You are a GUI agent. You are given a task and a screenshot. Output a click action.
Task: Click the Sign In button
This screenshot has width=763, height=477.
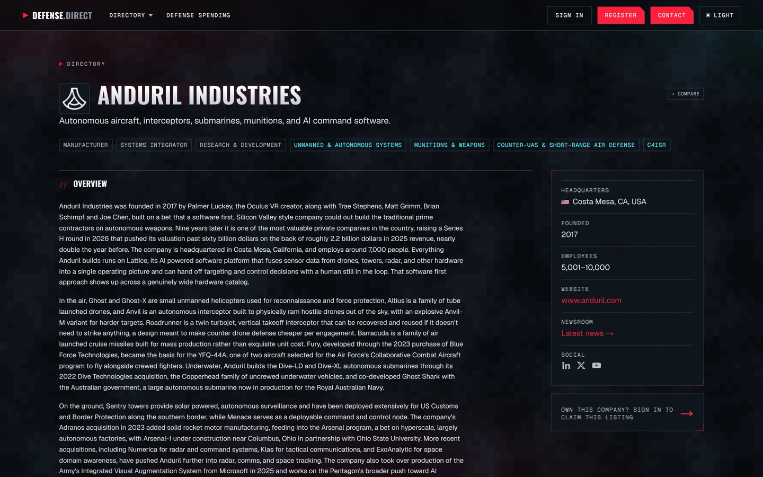[x=569, y=15]
